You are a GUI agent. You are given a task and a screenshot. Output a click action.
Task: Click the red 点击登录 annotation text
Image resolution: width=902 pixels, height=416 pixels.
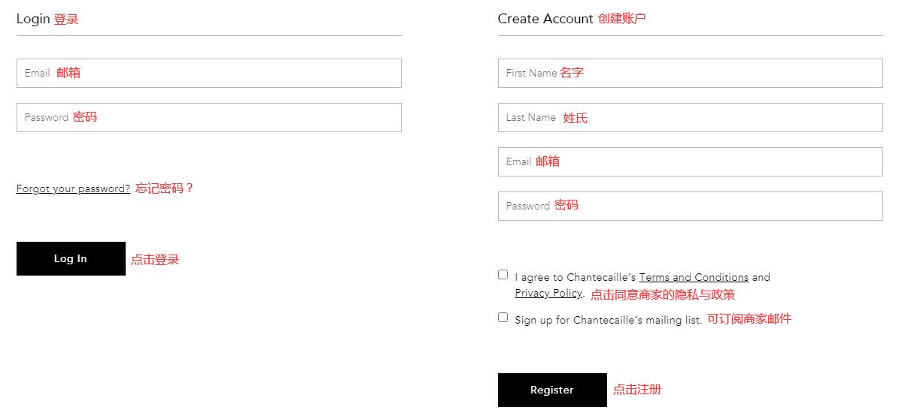pos(155,260)
